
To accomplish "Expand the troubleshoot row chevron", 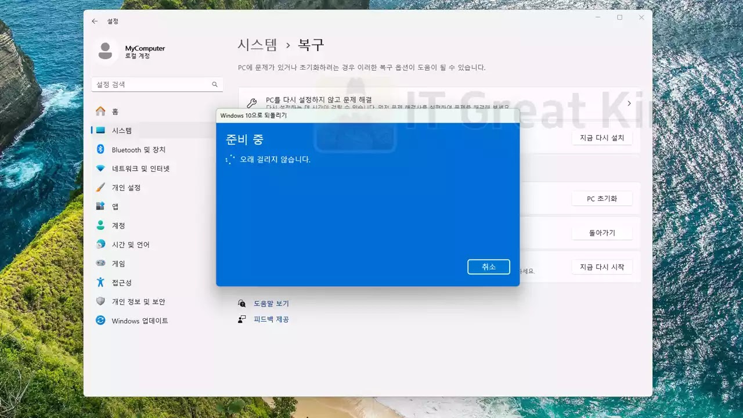I will [629, 103].
